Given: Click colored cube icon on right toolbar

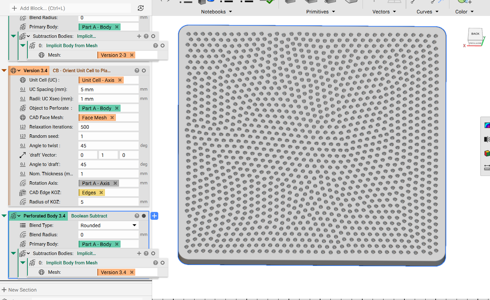Looking at the screenshot, I should point(487,153).
